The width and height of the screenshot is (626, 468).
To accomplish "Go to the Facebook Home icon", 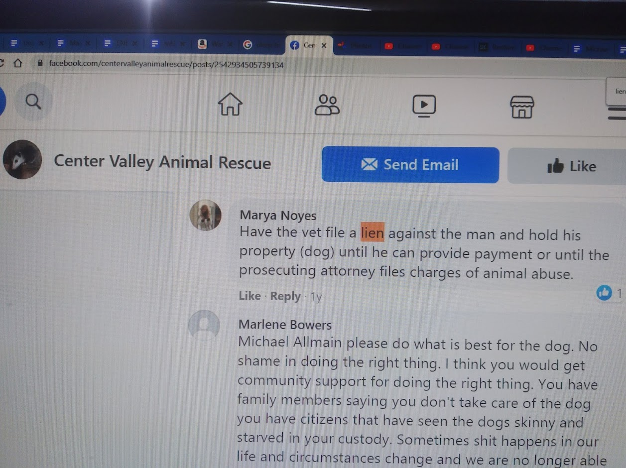I will pyautogui.click(x=230, y=104).
